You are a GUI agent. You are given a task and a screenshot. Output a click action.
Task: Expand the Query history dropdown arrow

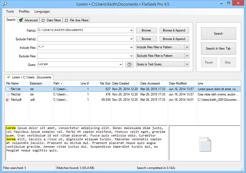point(120,64)
